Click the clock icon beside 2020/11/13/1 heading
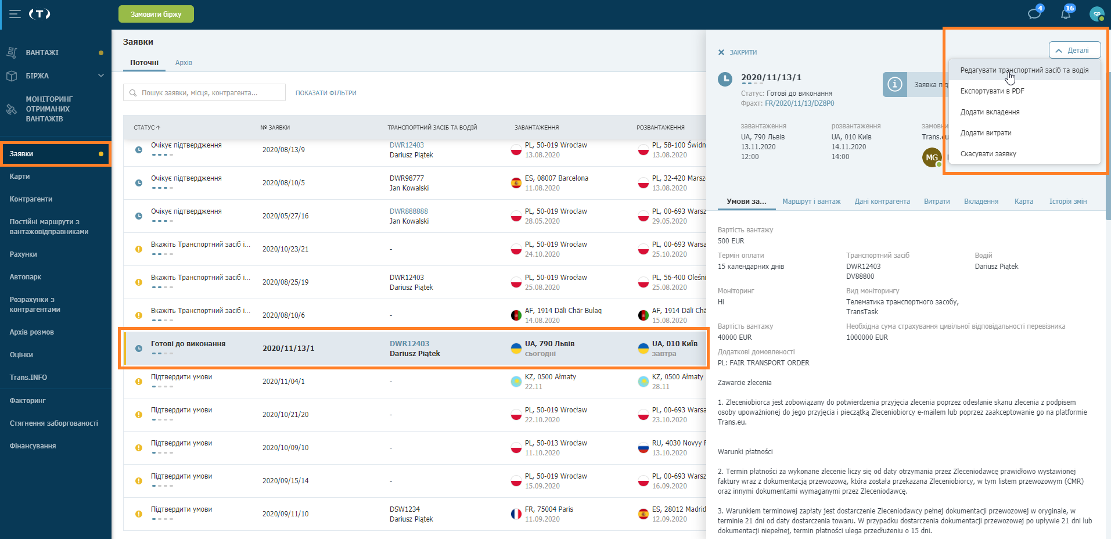This screenshot has height=539, width=1111. (x=725, y=80)
